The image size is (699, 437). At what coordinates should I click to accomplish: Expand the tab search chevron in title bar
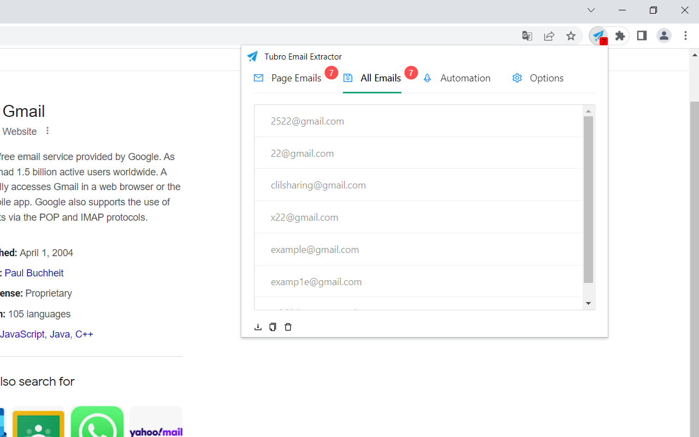coord(591,10)
